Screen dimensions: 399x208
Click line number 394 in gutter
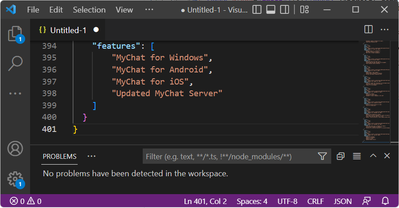pos(49,46)
